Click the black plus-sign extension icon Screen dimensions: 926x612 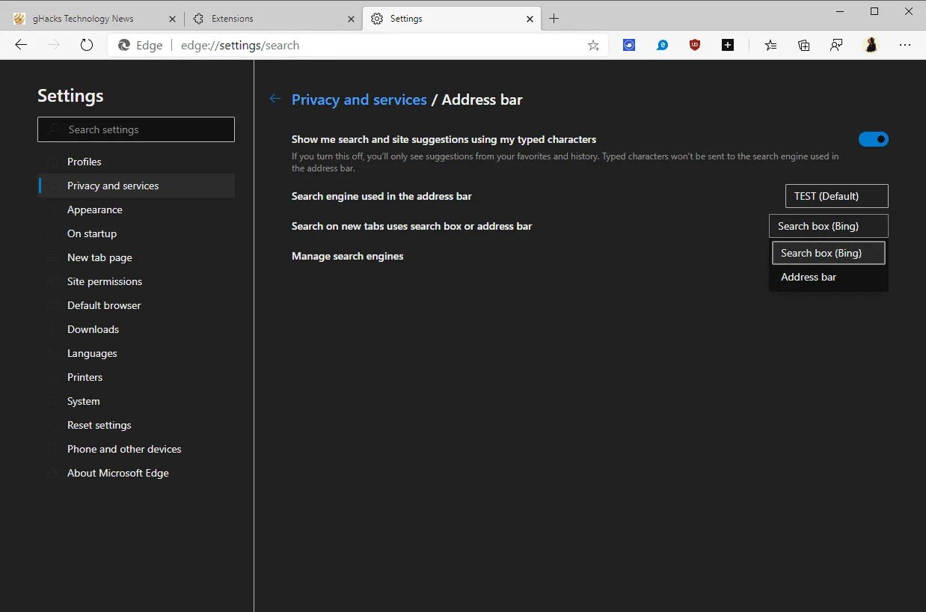coord(728,45)
